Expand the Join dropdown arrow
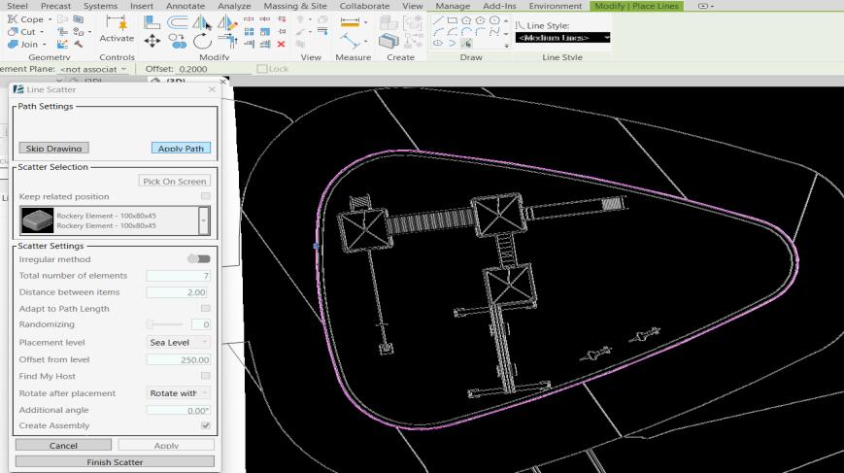This screenshot has height=473, width=844. click(44, 44)
